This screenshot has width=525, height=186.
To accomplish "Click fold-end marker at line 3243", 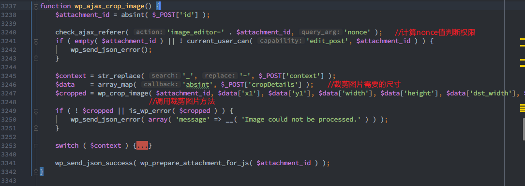I will pos(36,58).
